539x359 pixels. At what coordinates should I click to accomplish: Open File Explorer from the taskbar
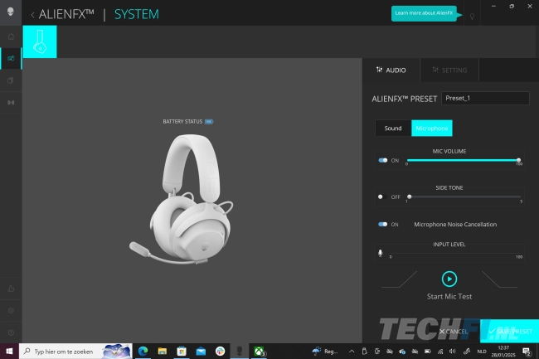163,351
